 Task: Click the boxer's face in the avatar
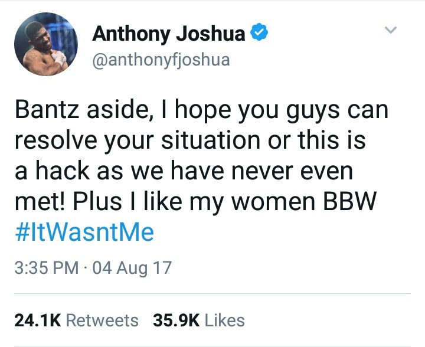click(x=41, y=38)
